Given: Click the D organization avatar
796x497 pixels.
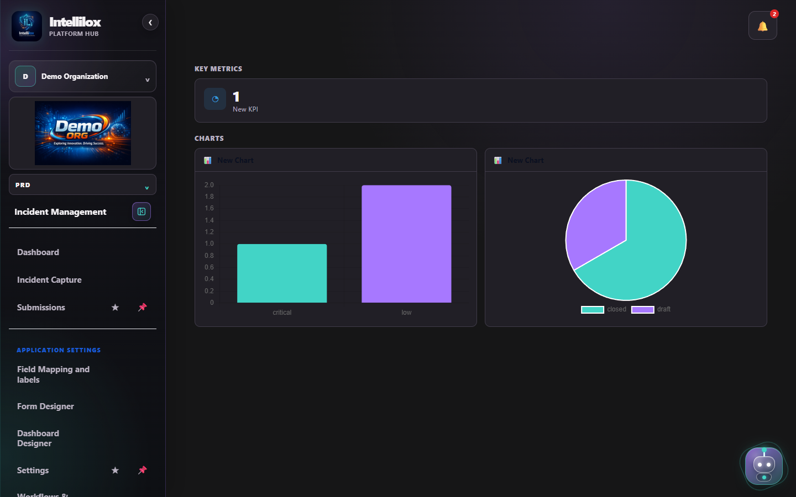Looking at the screenshot, I should (x=25, y=76).
